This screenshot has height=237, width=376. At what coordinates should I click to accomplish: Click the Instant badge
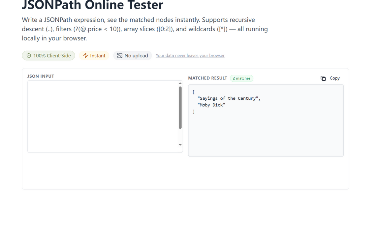[x=94, y=56]
